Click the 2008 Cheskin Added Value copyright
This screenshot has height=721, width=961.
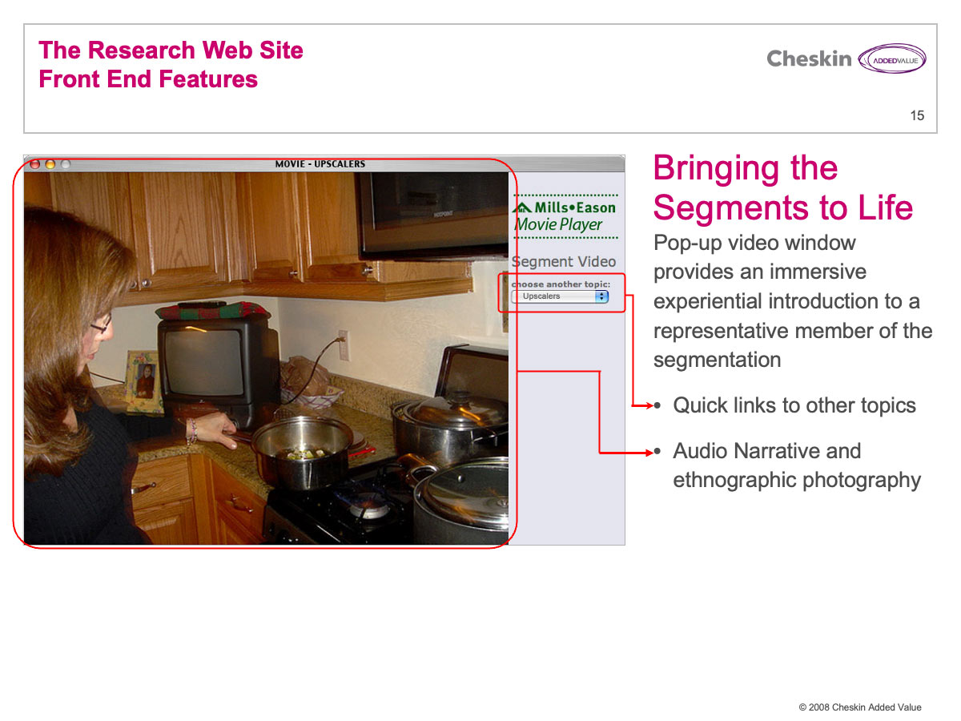pos(859,707)
